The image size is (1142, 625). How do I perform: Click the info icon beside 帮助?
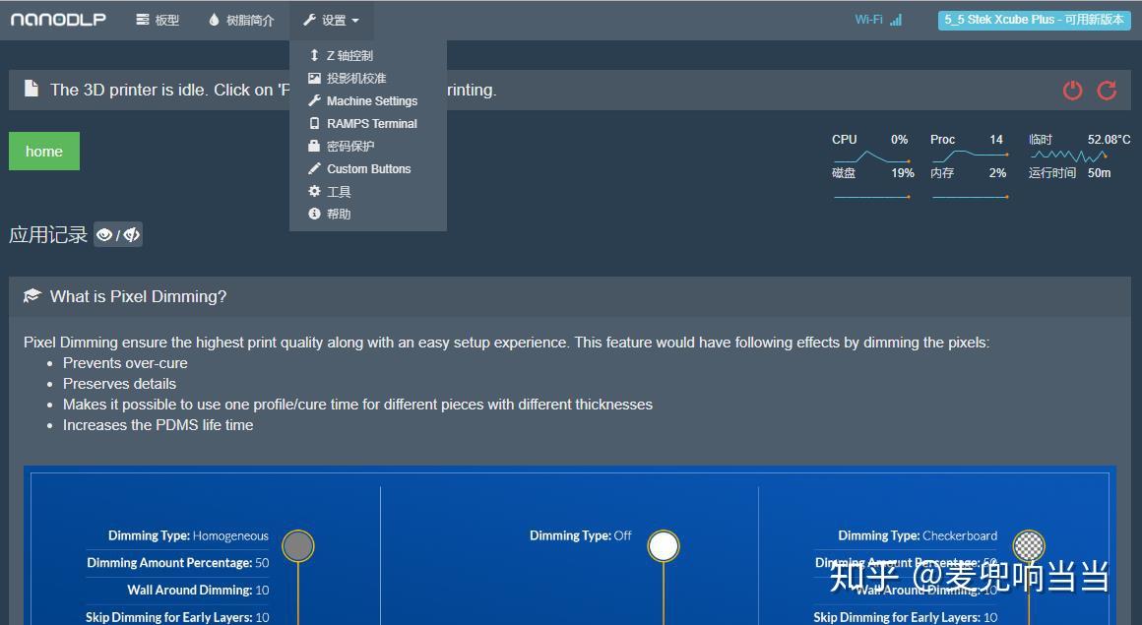314,214
